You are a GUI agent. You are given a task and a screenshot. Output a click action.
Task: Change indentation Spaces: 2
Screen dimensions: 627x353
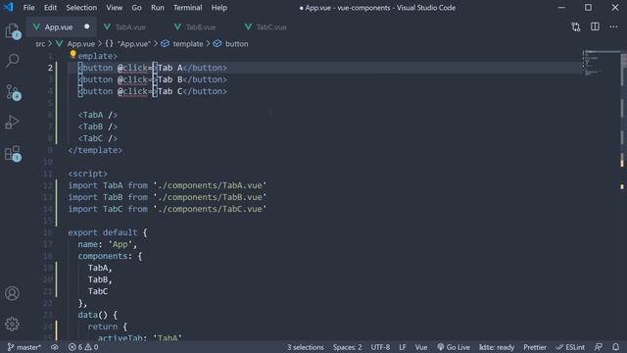[x=347, y=347]
